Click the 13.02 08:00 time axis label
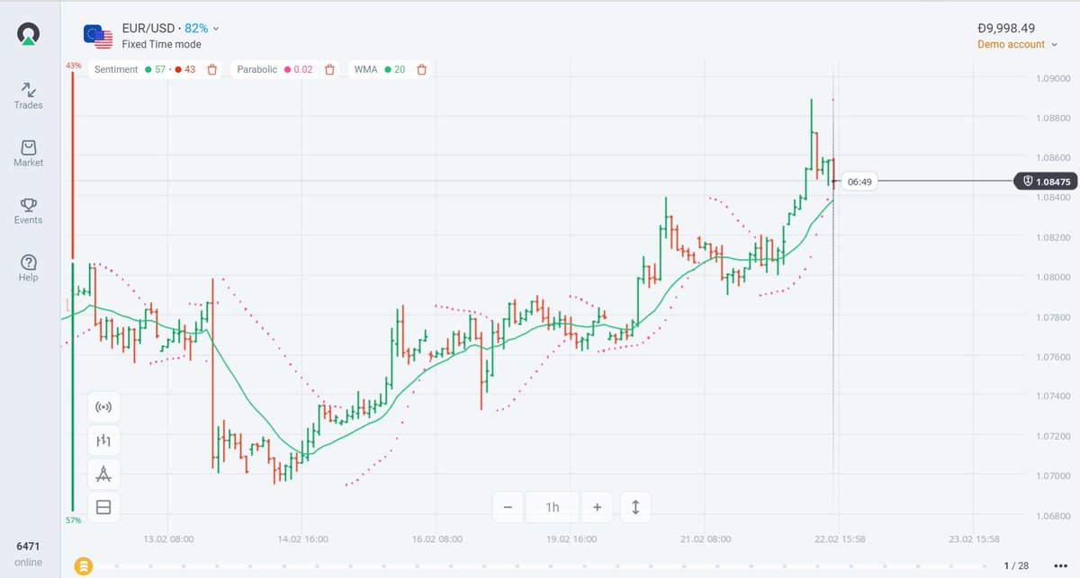Screen dimensions: 1080x578 168,539
